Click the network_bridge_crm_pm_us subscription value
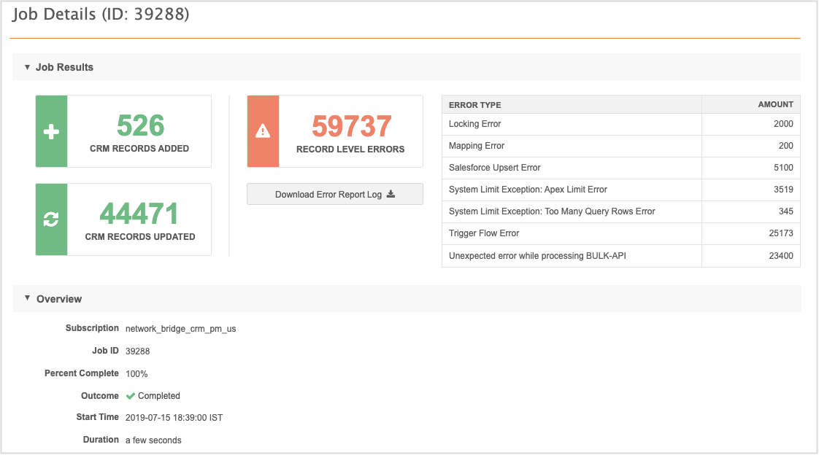 (x=180, y=329)
